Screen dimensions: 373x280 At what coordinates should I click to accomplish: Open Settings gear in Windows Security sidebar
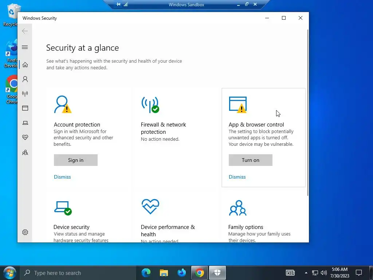coord(25,232)
